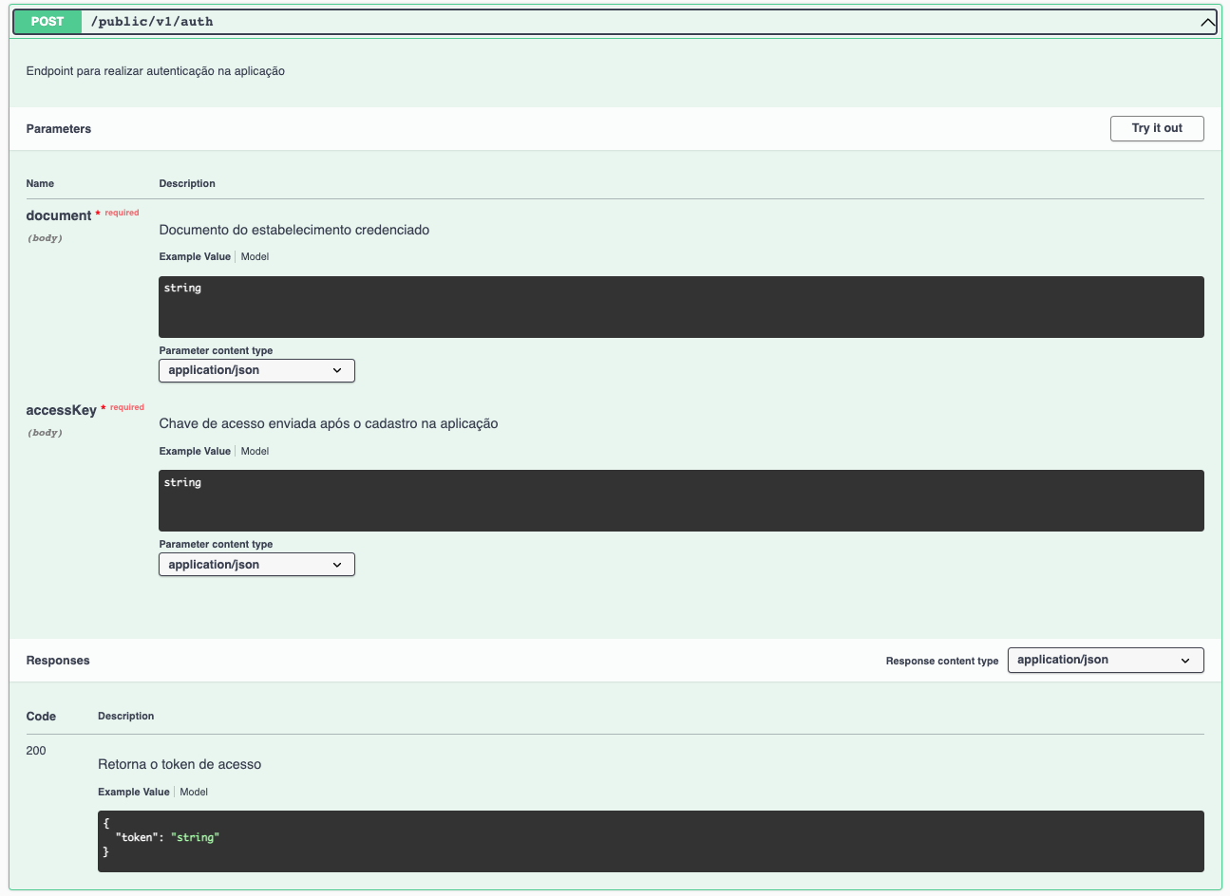
Task: Open the Response content type dropdown
Action: point(1105,660)
